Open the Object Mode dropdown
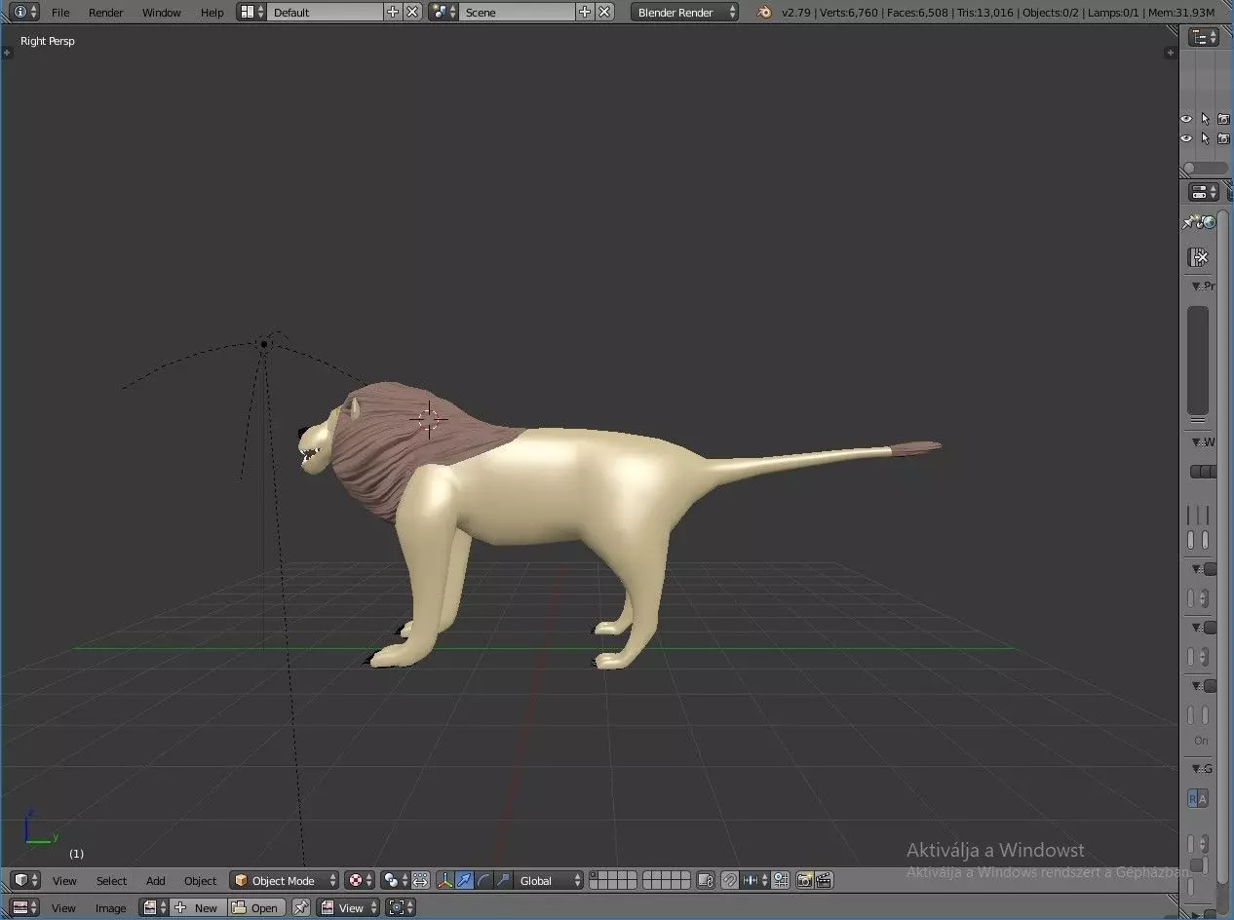1234x920 pixels. click(x=285, y=880)
